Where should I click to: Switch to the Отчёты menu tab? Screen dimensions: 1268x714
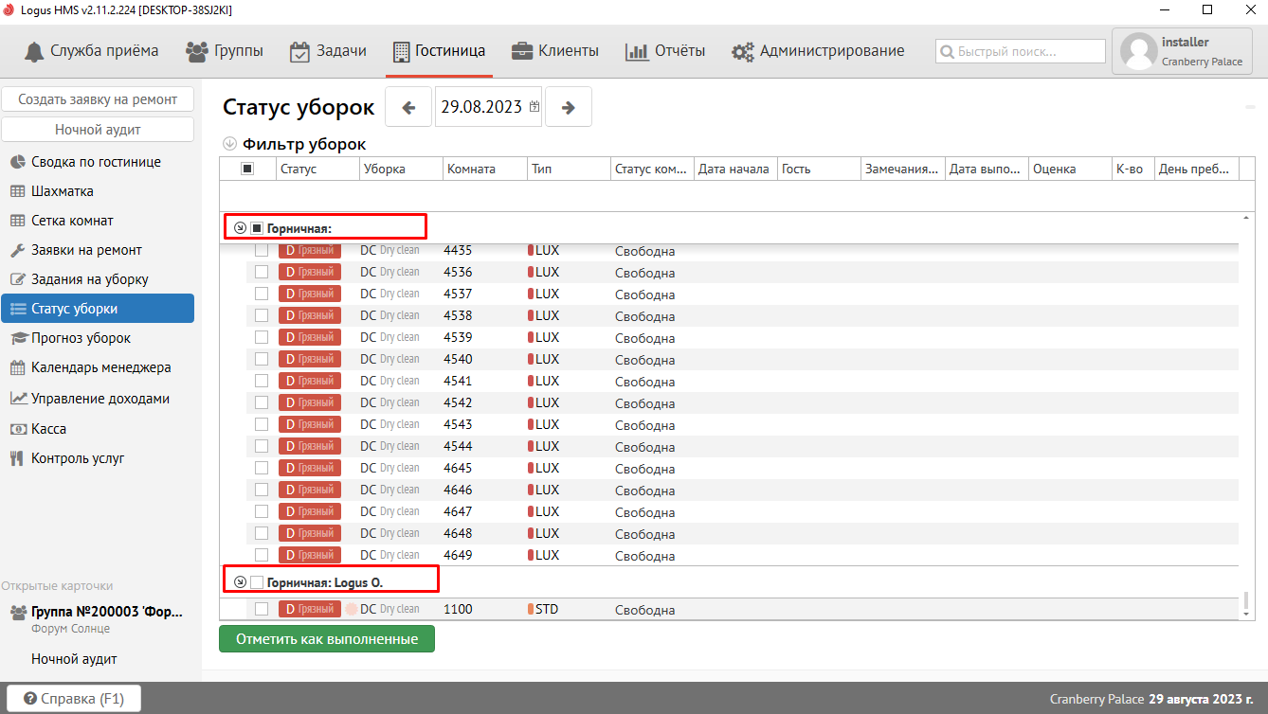pyautogui.click(x=665, y=51)
